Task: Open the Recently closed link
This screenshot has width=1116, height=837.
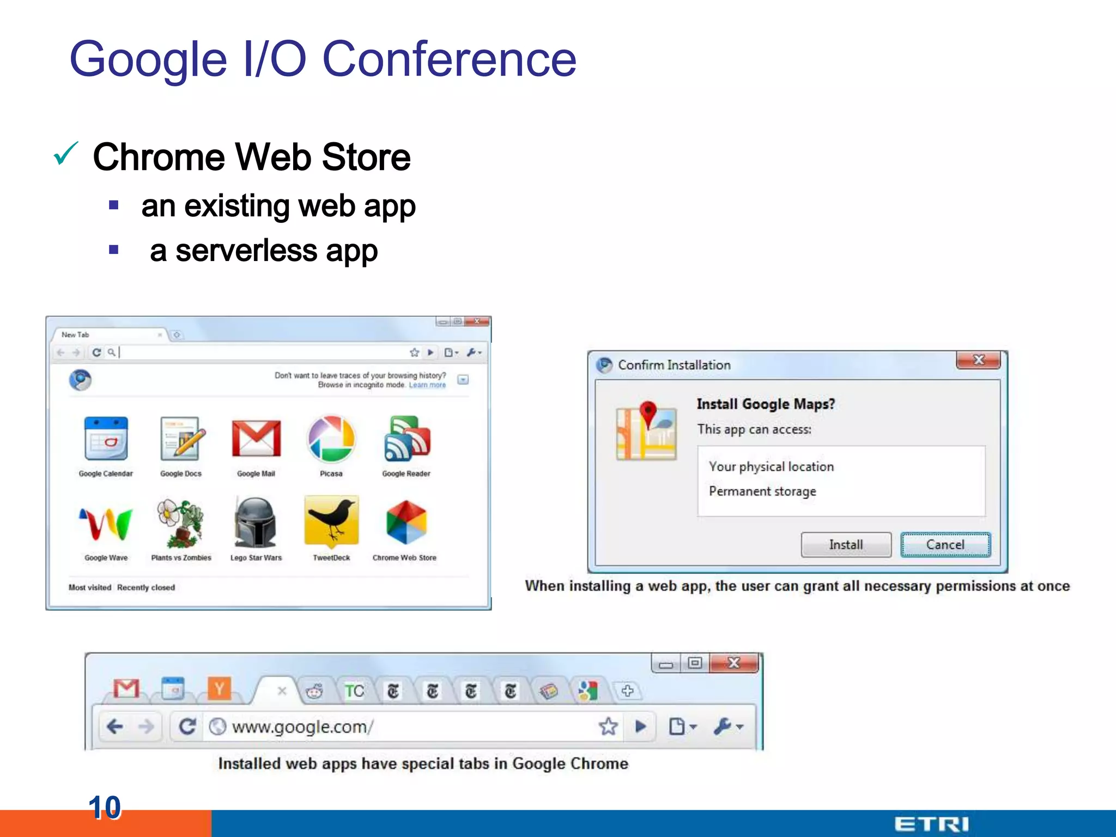Action: pyautogui.click(x=146, y=587)
